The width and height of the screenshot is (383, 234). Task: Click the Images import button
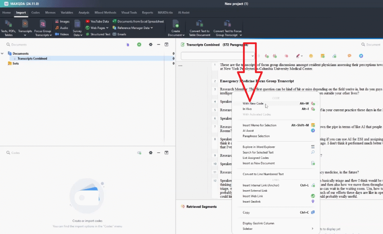(x=62, y=21)
